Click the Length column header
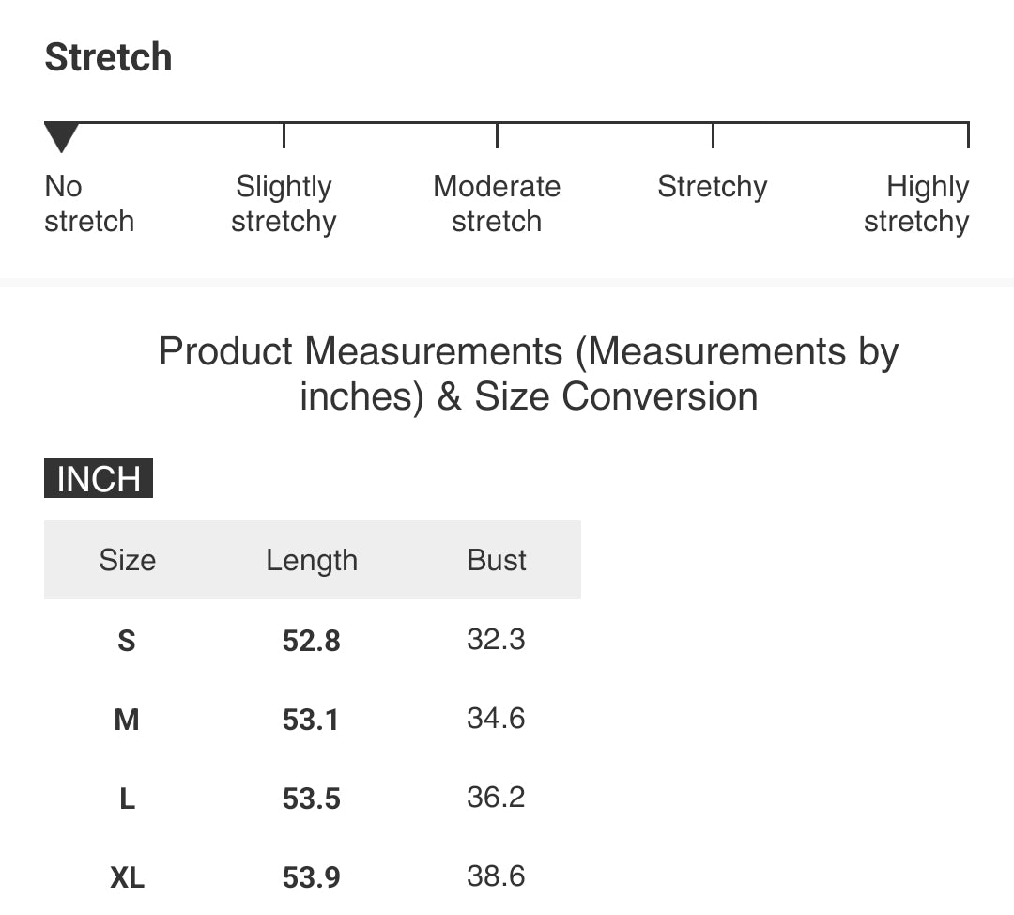 tap(312, 561)
